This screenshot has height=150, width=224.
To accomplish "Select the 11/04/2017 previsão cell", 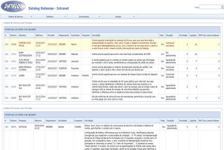I will click(53, 98).
